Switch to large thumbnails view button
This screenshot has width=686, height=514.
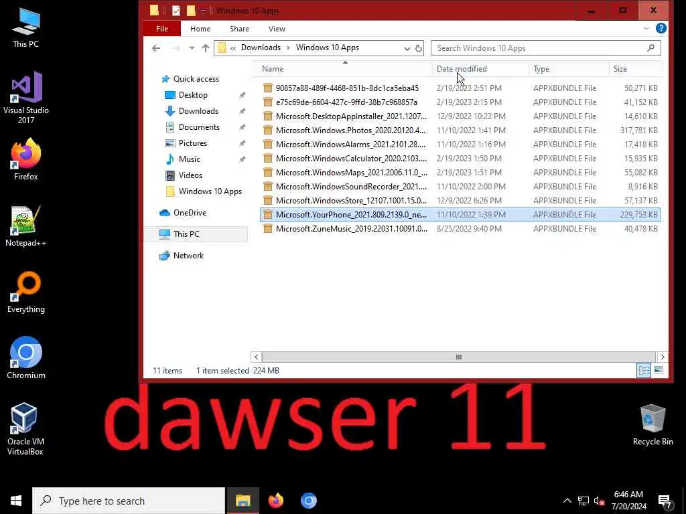(658, 371)
